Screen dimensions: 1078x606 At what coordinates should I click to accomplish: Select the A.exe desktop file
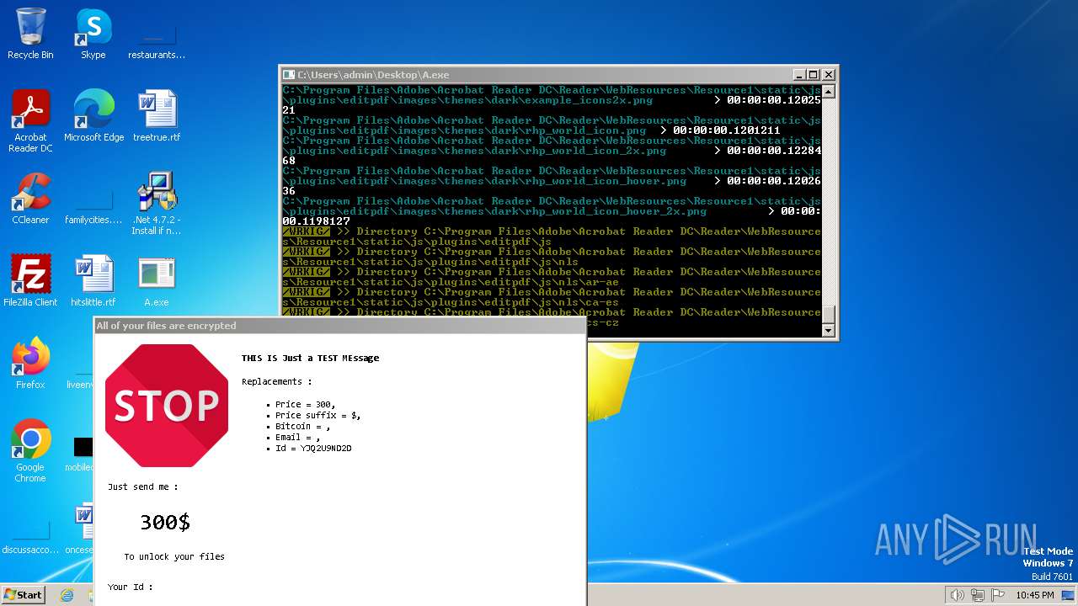157,280
